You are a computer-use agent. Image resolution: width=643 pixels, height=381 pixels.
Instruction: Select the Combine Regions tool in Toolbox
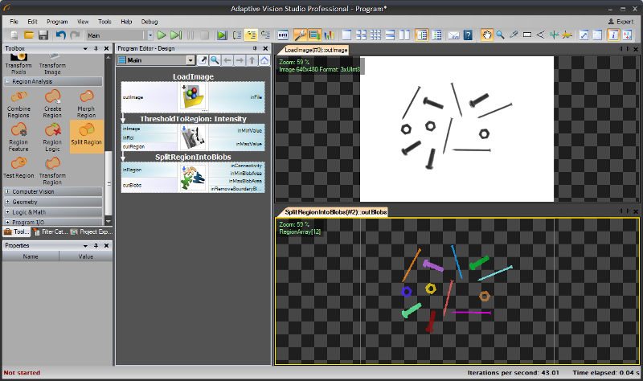point(19,102)
